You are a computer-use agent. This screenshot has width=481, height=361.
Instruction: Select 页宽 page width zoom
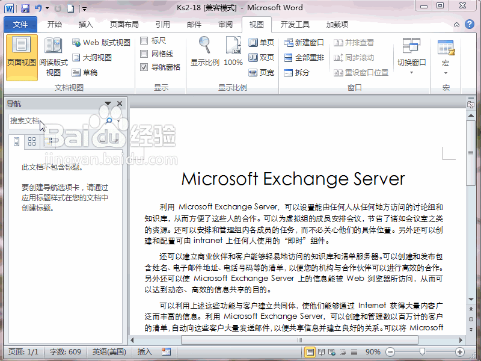coord(261,72)
